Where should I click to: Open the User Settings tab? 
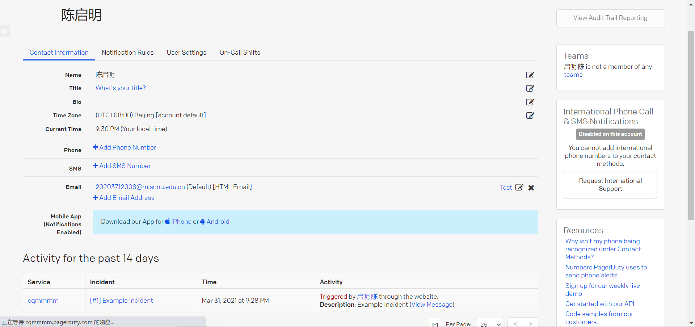[186, 53]
